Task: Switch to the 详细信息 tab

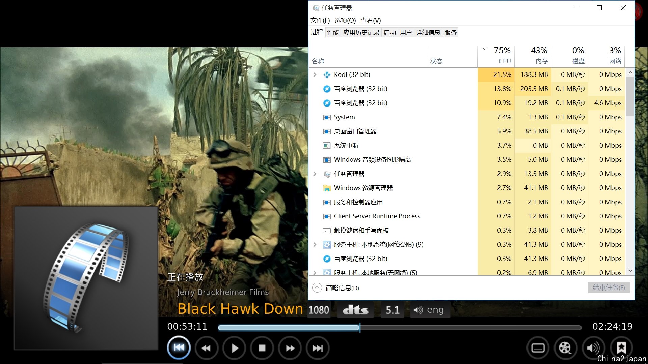Action: tap(428, 32)
